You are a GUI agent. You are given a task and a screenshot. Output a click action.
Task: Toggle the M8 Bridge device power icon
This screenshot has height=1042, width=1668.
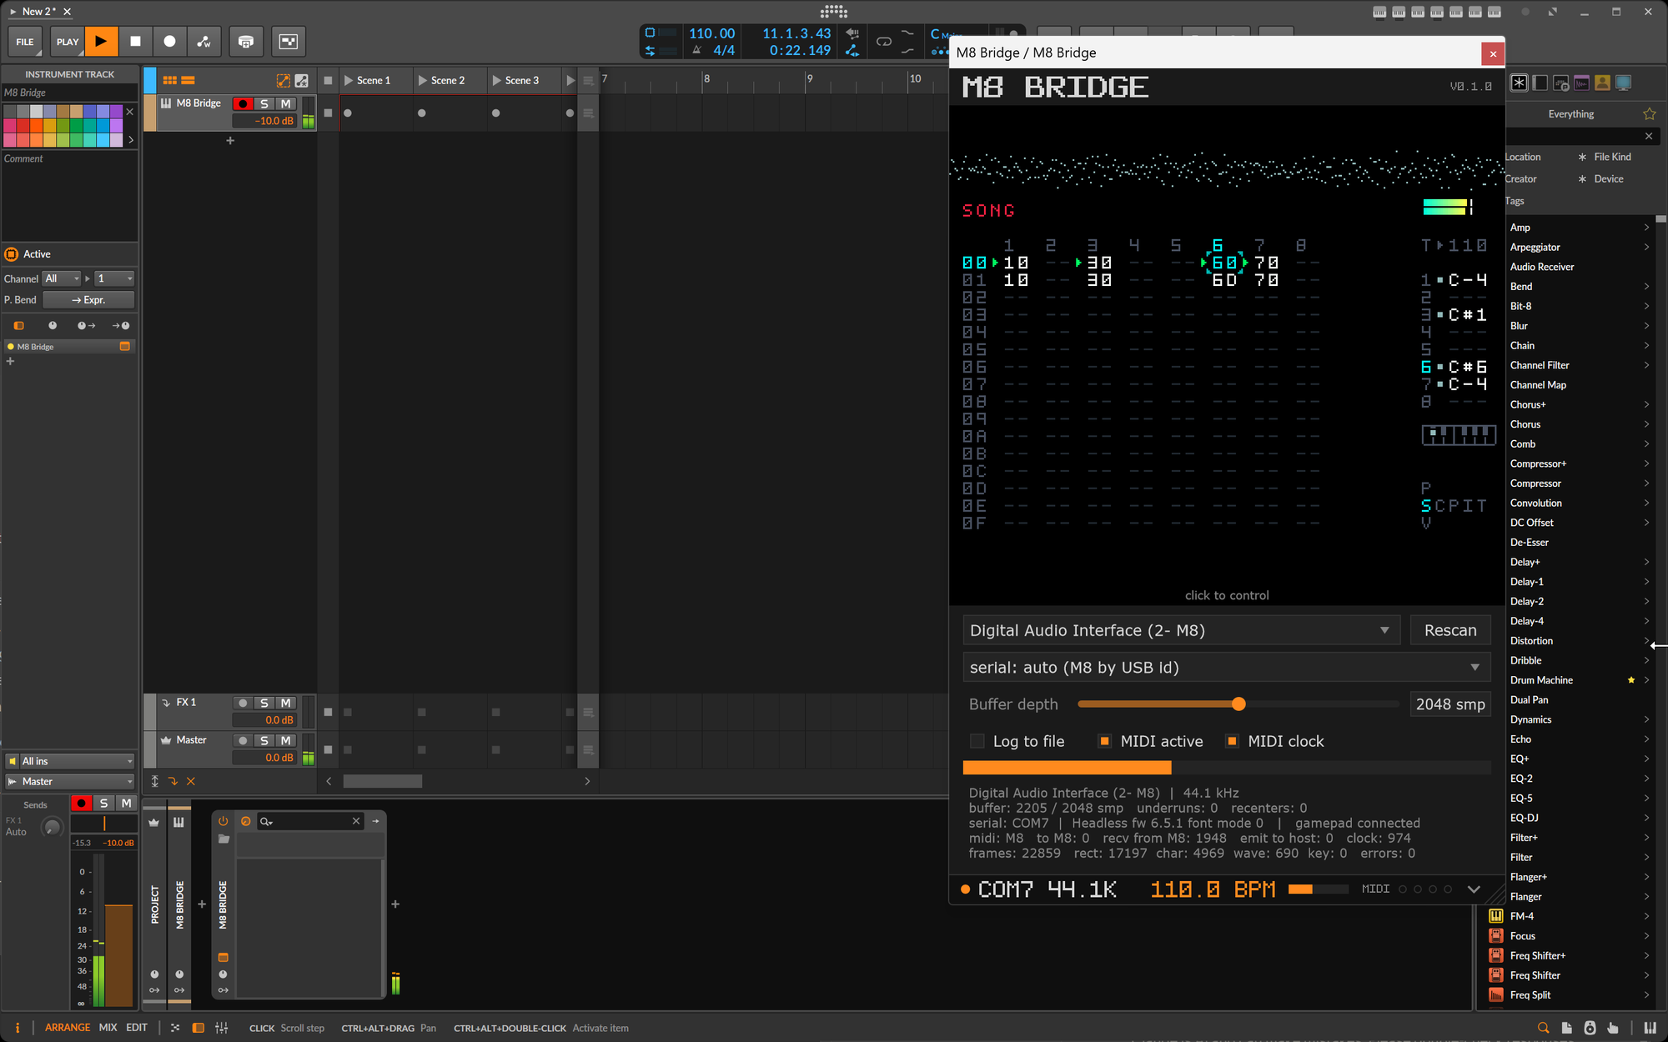pyautogui.click(x=223, y=821)
